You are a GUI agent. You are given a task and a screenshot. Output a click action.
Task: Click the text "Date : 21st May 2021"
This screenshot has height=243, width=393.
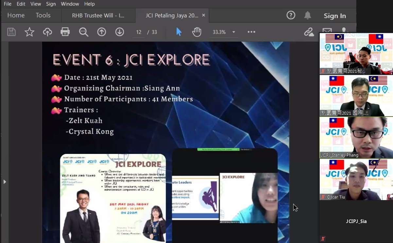[x=98, y=78]
